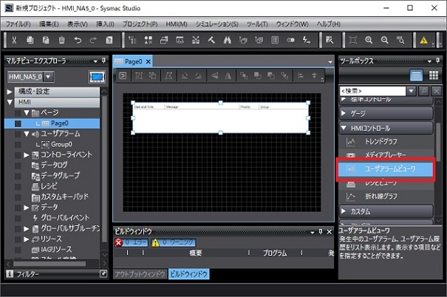Click the Delete trash can icon
The width and height of the screenshot is (447, 297).
[x=61, y=40]
